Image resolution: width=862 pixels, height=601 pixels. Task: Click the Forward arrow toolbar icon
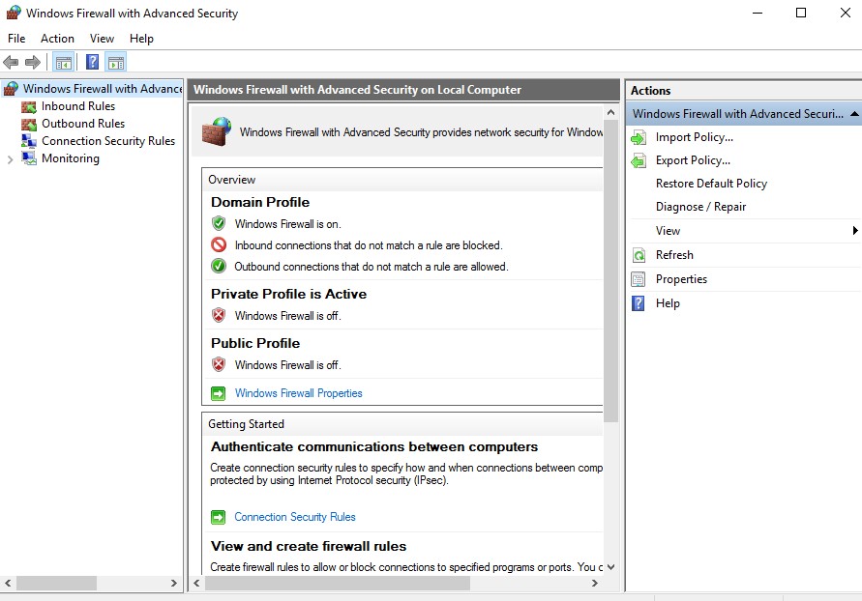(33, 62)
